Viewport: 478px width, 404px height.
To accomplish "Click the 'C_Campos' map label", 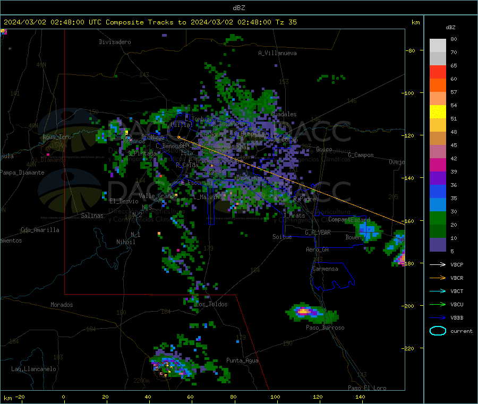I will click(361, 155).
